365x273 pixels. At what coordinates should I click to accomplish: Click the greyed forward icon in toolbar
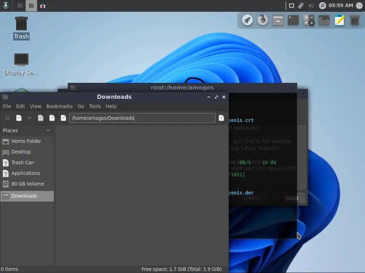(41, 118)
